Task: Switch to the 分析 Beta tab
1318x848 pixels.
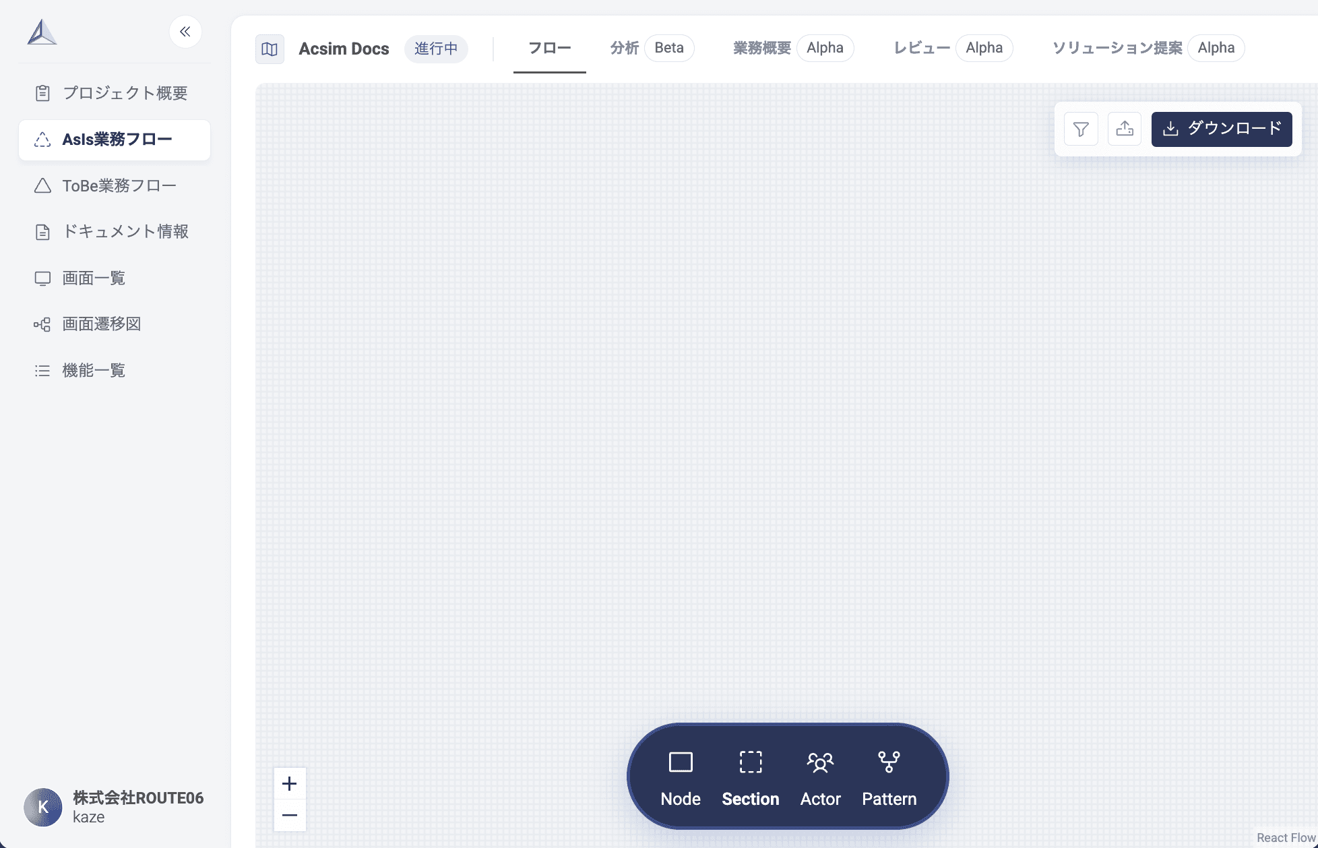Action: pos(652,48)
